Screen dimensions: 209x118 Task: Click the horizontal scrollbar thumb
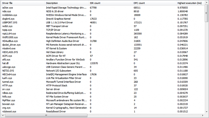point(46,116)
